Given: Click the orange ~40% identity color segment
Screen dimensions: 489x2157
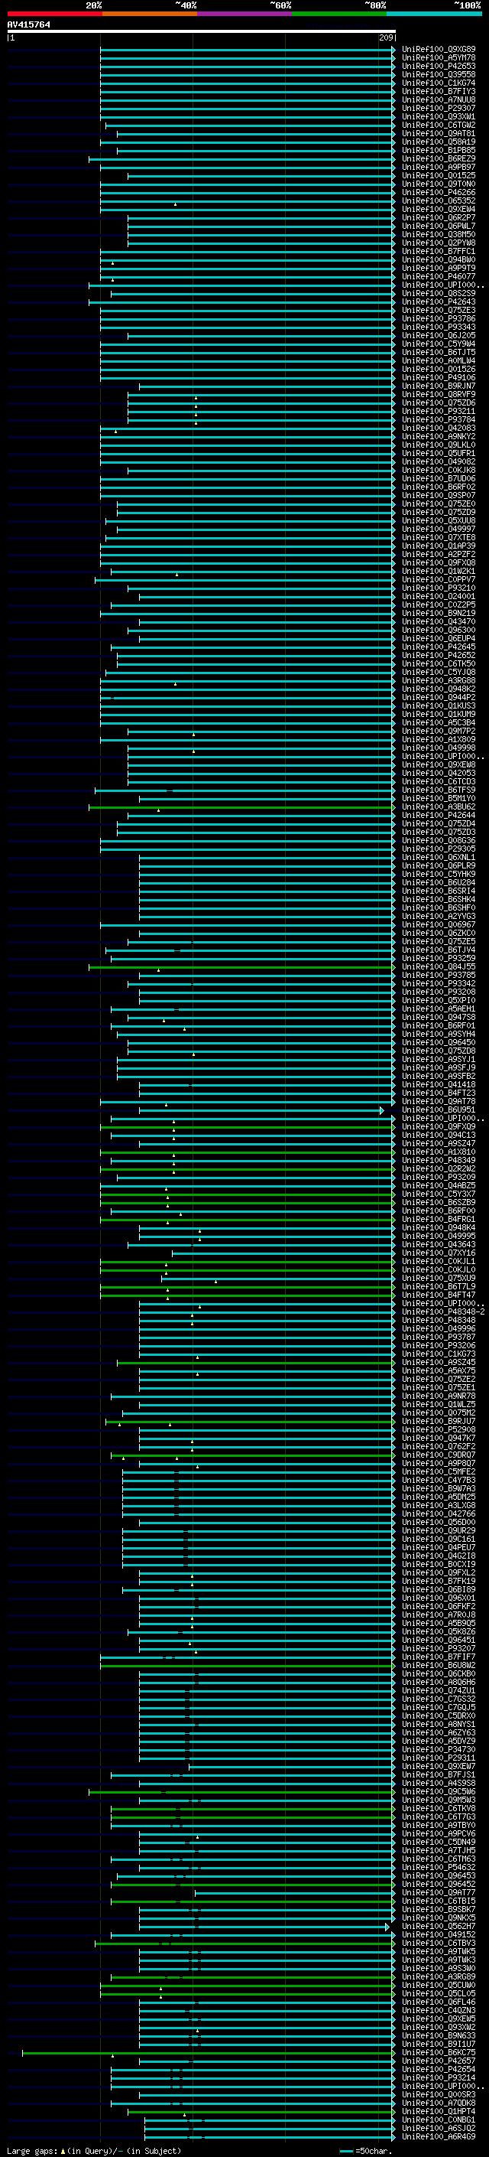Looking at the screenshot, I should coord(150,15).
